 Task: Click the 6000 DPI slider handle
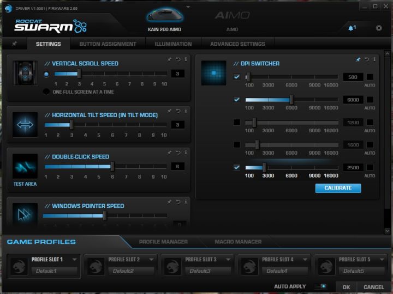pos(291,100)
